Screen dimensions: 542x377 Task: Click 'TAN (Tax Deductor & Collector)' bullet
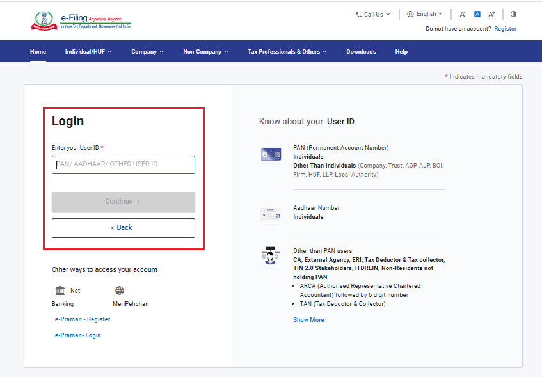coord(342,303)
